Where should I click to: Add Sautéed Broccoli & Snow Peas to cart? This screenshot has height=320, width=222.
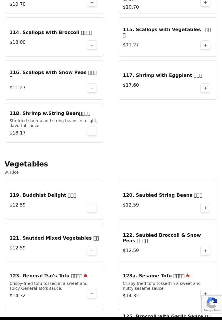205,251
